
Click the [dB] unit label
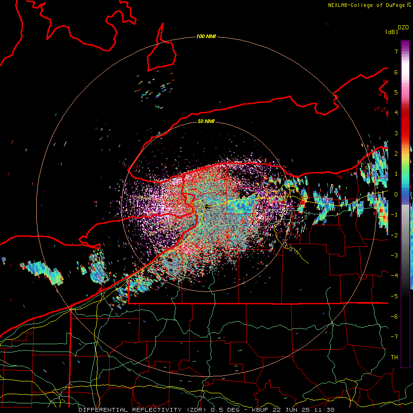[x=391, y=32]
